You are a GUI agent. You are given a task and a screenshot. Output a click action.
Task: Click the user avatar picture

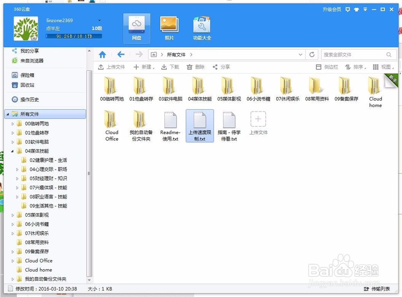[26, 29]
